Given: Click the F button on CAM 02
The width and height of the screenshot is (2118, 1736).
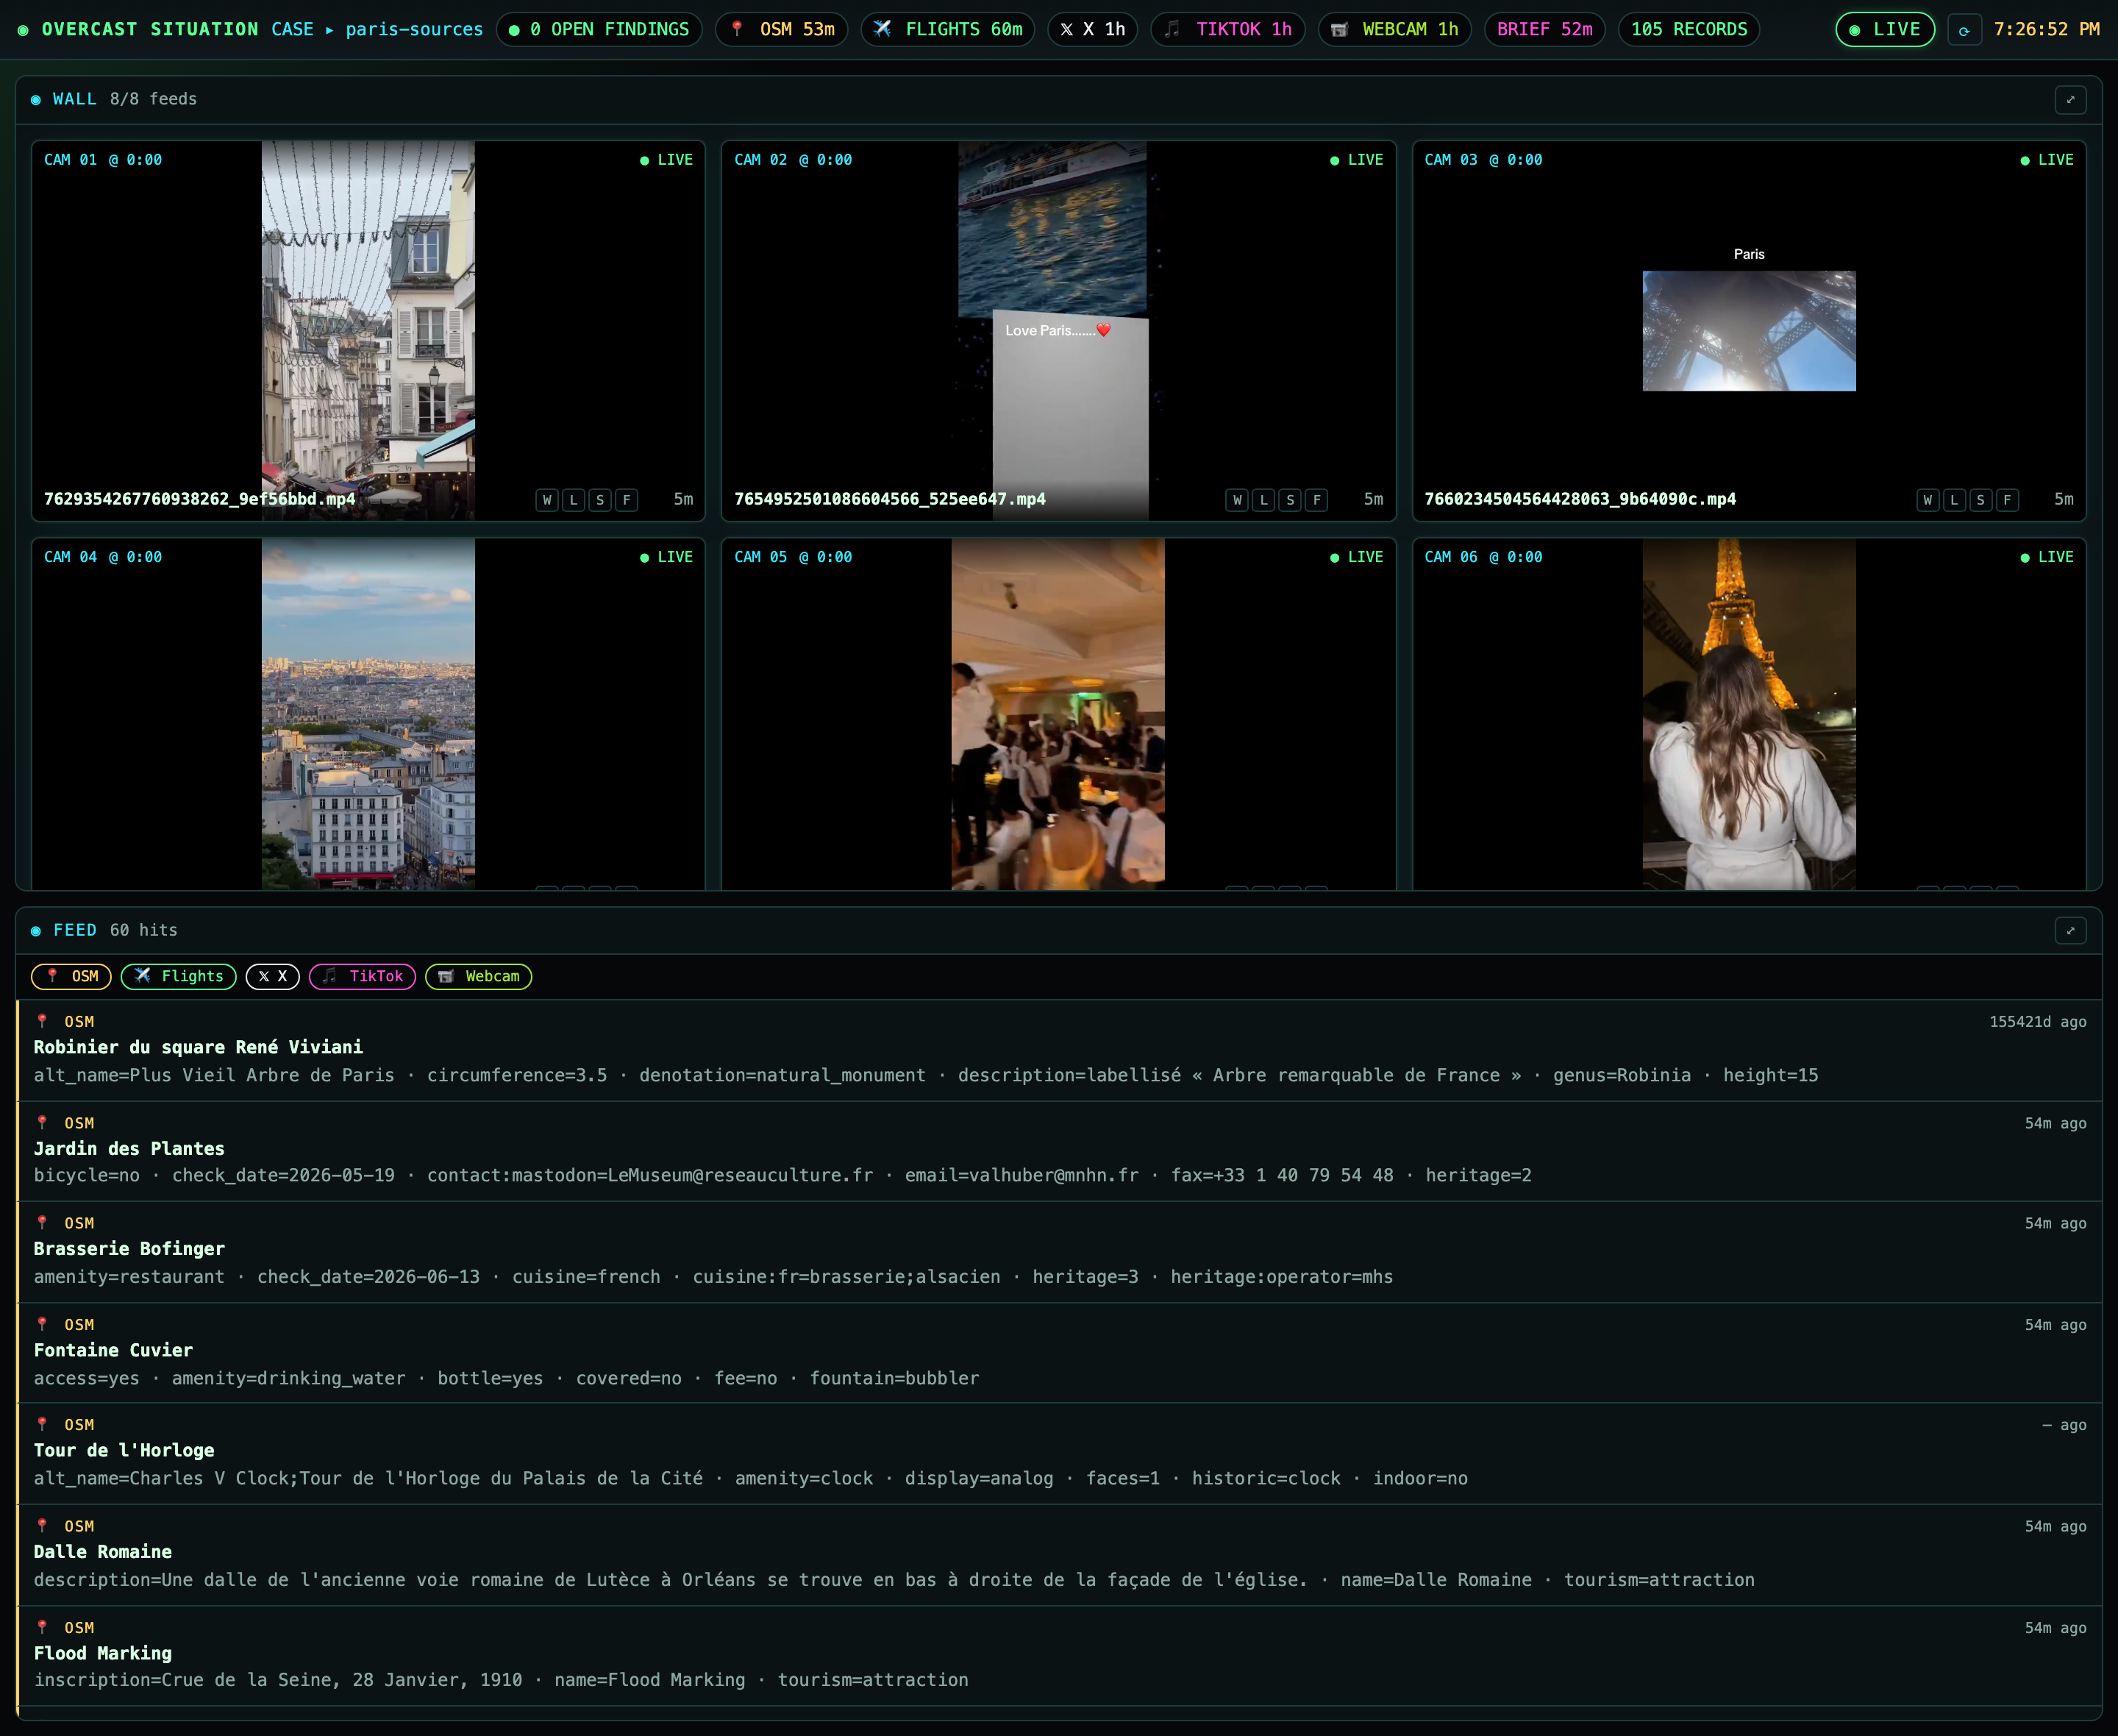Looking at the screenshot, I should pyautogui.click(x=1316, y=500).
